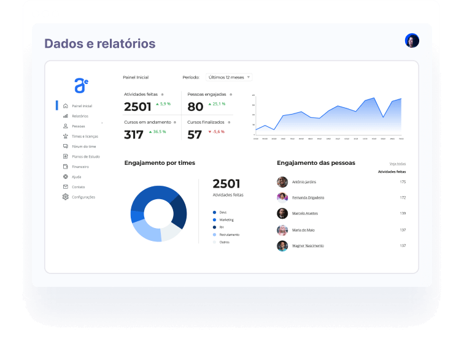The height and width of the screenshot is (350, 464).
Task: Click the Ajuda lifebuoy icon
Action: point(66,177)
